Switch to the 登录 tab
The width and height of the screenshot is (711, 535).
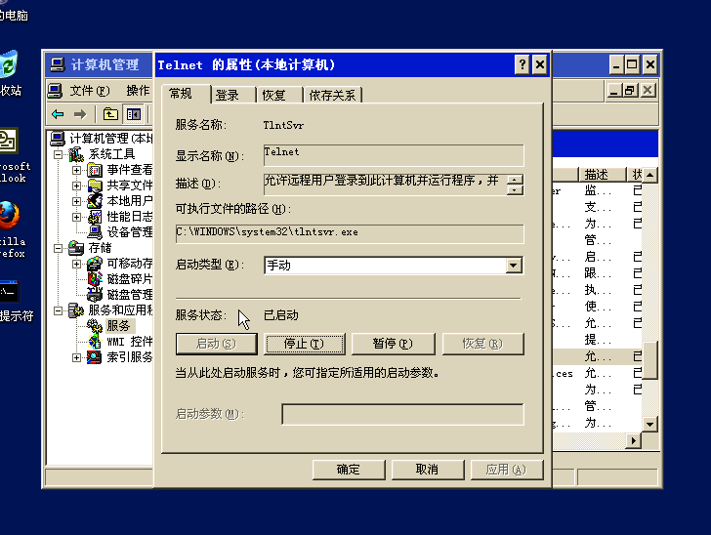[233, 96]
